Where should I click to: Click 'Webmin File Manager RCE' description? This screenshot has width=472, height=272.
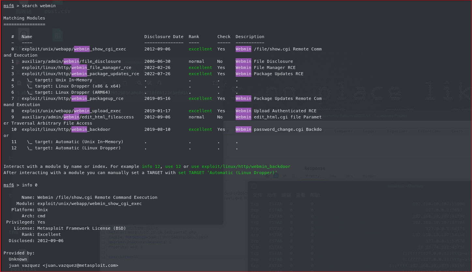coord(266,67)
